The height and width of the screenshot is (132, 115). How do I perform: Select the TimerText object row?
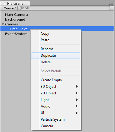(57, 29)
